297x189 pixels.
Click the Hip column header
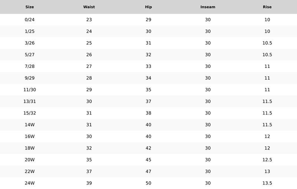coord(148,7)
